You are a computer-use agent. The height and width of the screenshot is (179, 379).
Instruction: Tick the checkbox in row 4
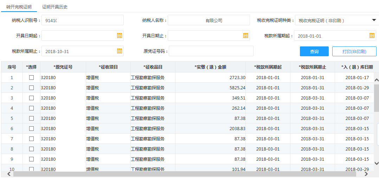[x=31, y=108]
